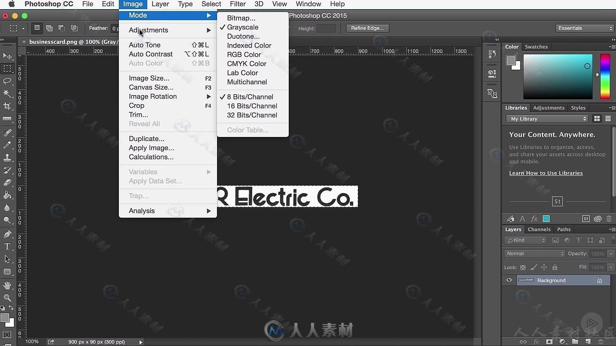Image resolution: width=616 pixels, height=346 pixels.
Task: Toggle Lock all padlock
Action: click(x=555, y=267)
